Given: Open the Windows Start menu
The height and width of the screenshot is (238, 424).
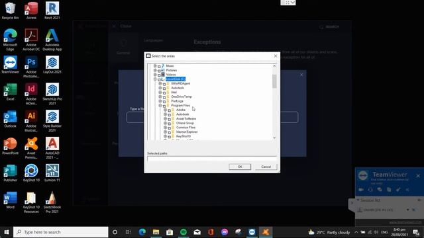Looking at the screenshot, I should pyautogui.click(x=7, y=232).
